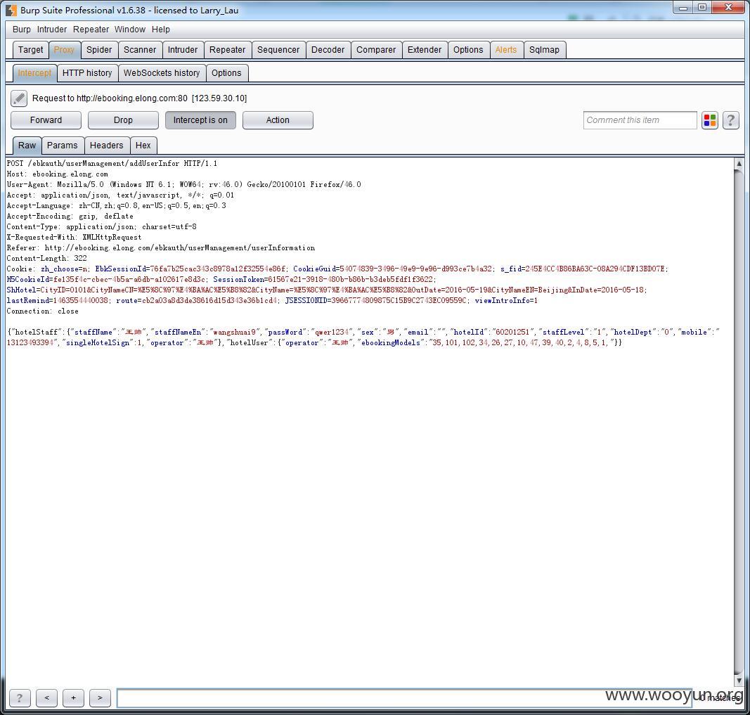
Task: Open the Action menu button
Action: coord(278,120)
